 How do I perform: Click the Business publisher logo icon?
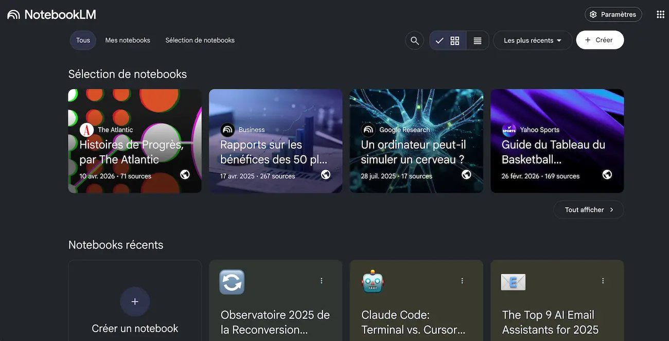(x=227, y=130)
